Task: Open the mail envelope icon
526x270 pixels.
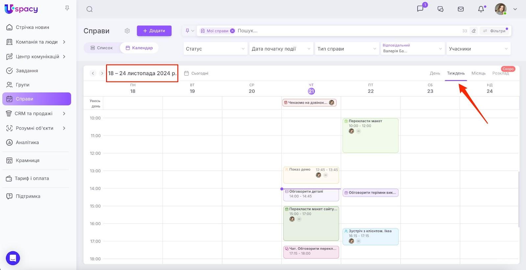Action: (461, 9)
